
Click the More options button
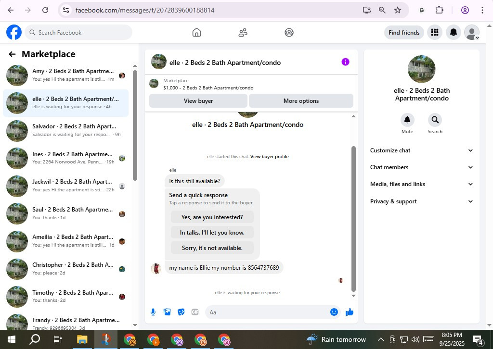(301, 101)
